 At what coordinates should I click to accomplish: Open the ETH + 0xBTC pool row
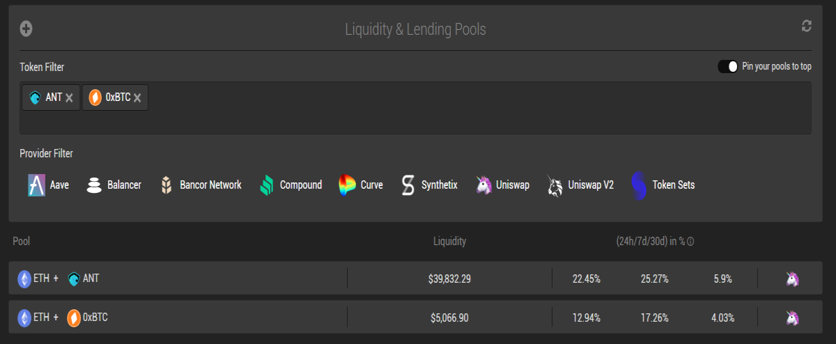pyautogui.click(x=418, y=318)
